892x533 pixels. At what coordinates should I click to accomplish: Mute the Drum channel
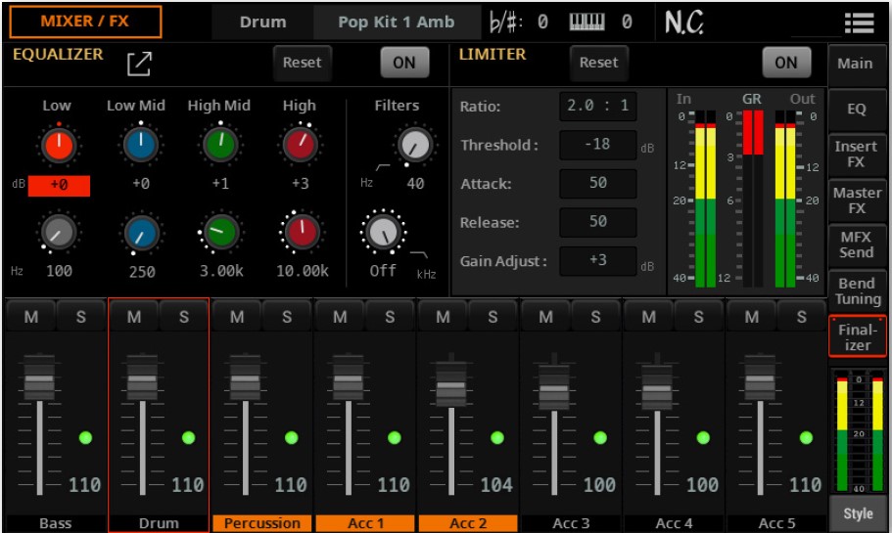133,317
